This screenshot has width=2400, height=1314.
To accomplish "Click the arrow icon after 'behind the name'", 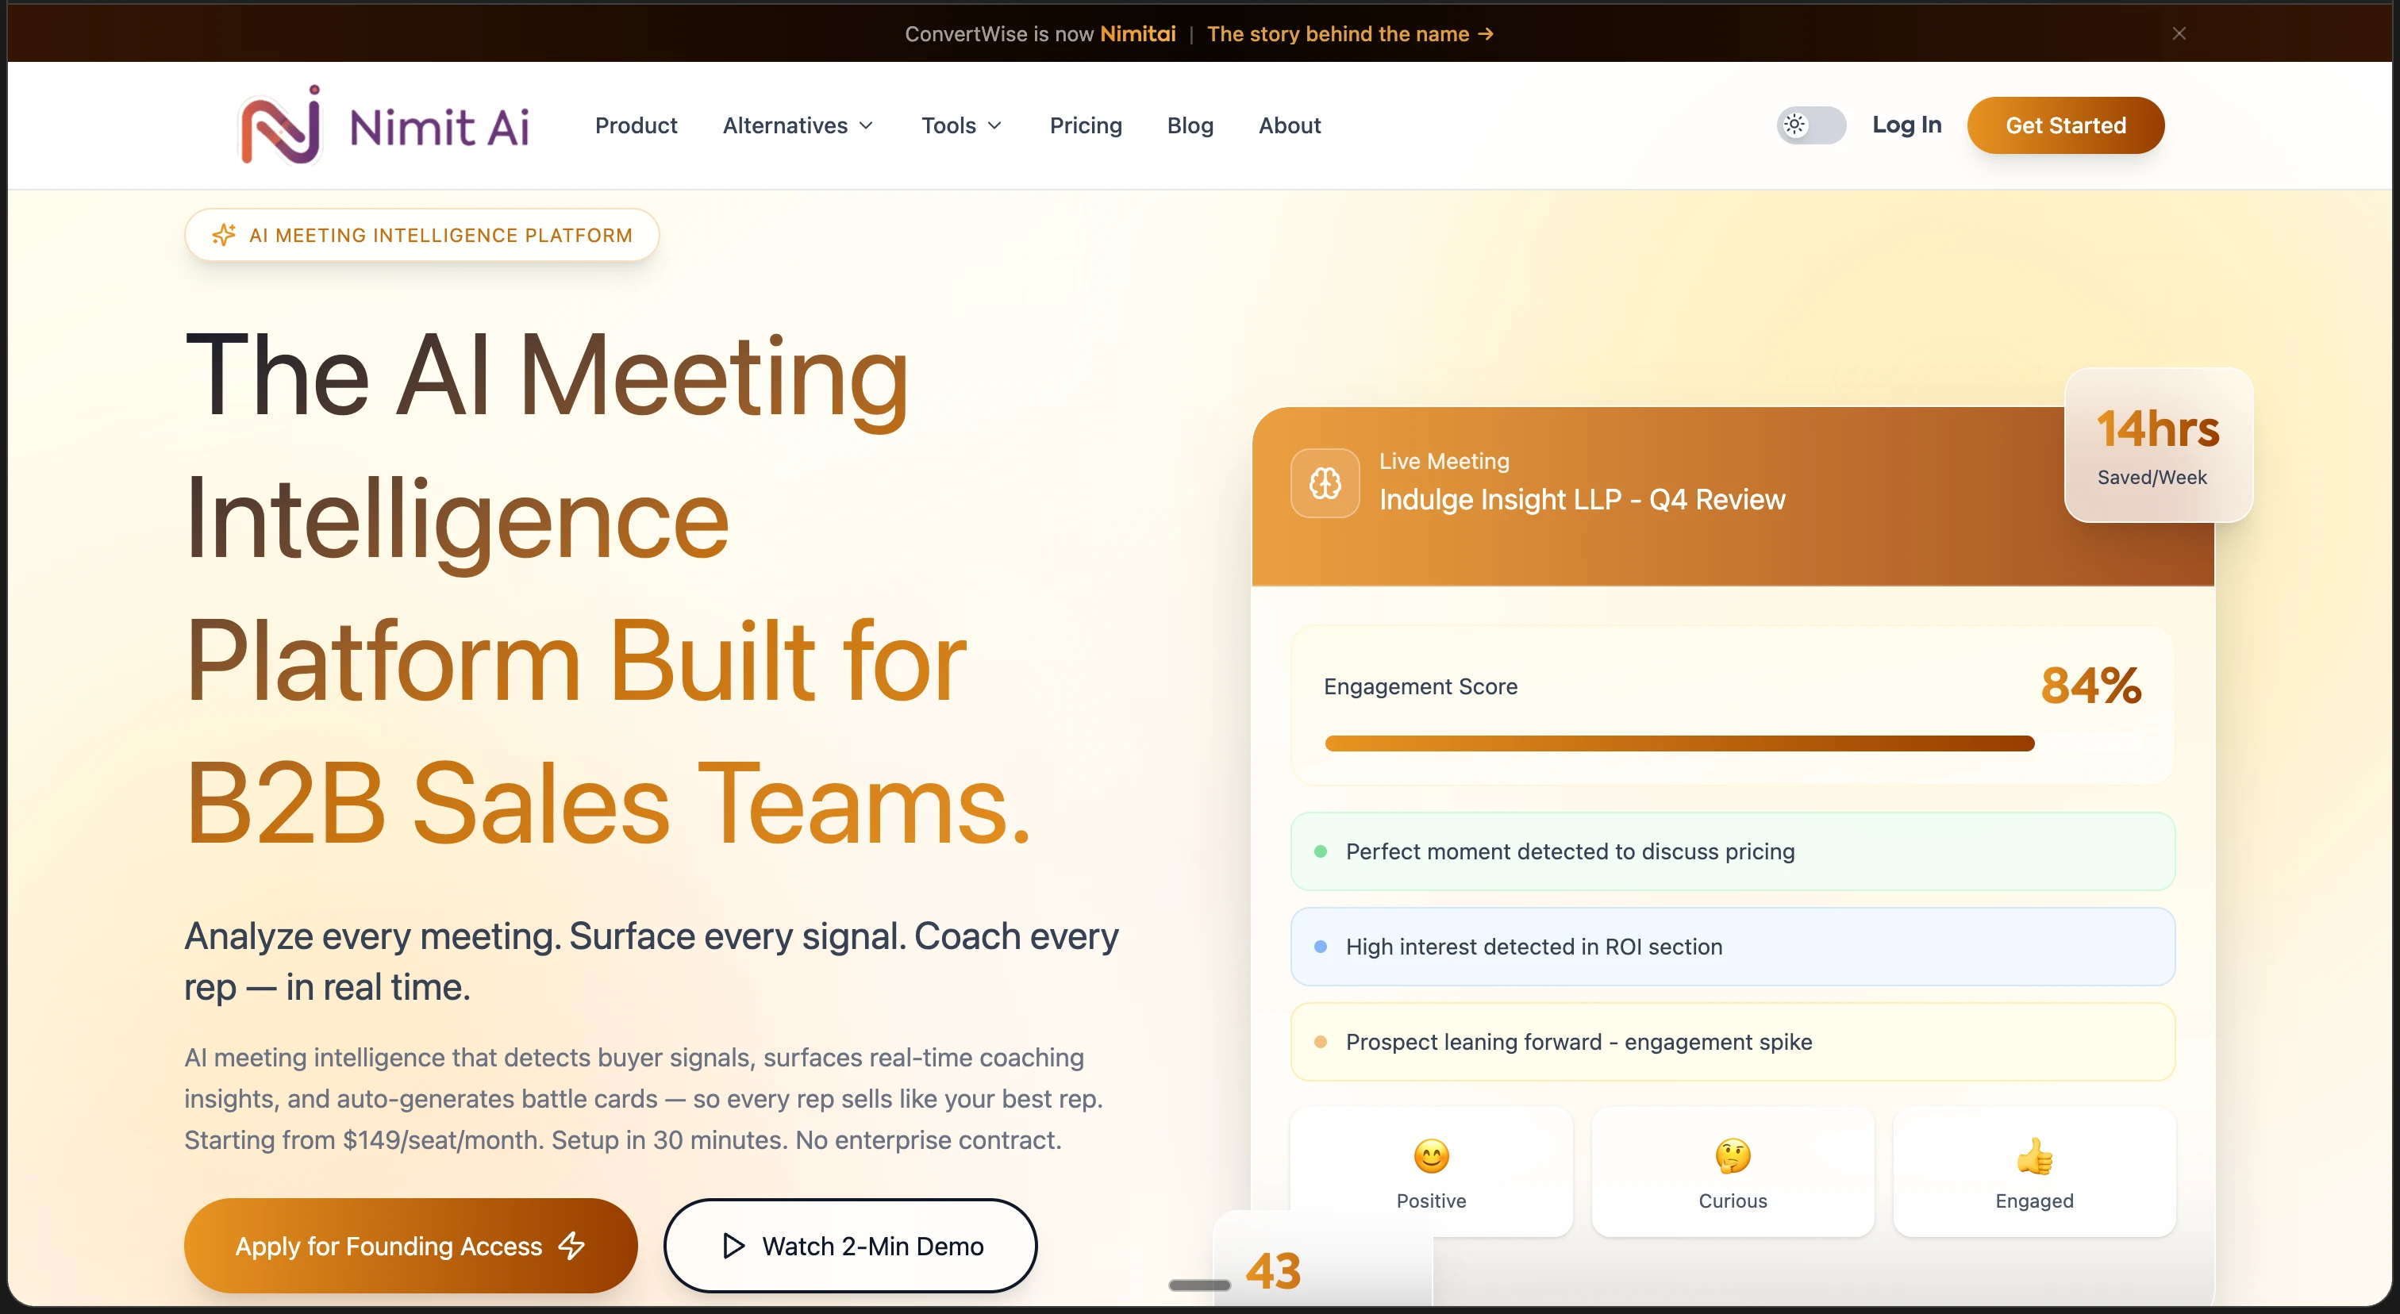I will tap(1486, 33).
